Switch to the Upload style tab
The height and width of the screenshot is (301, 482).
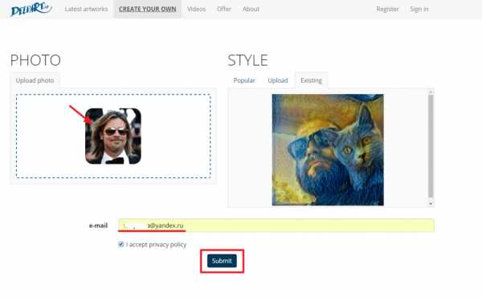(x=278, y=80)
